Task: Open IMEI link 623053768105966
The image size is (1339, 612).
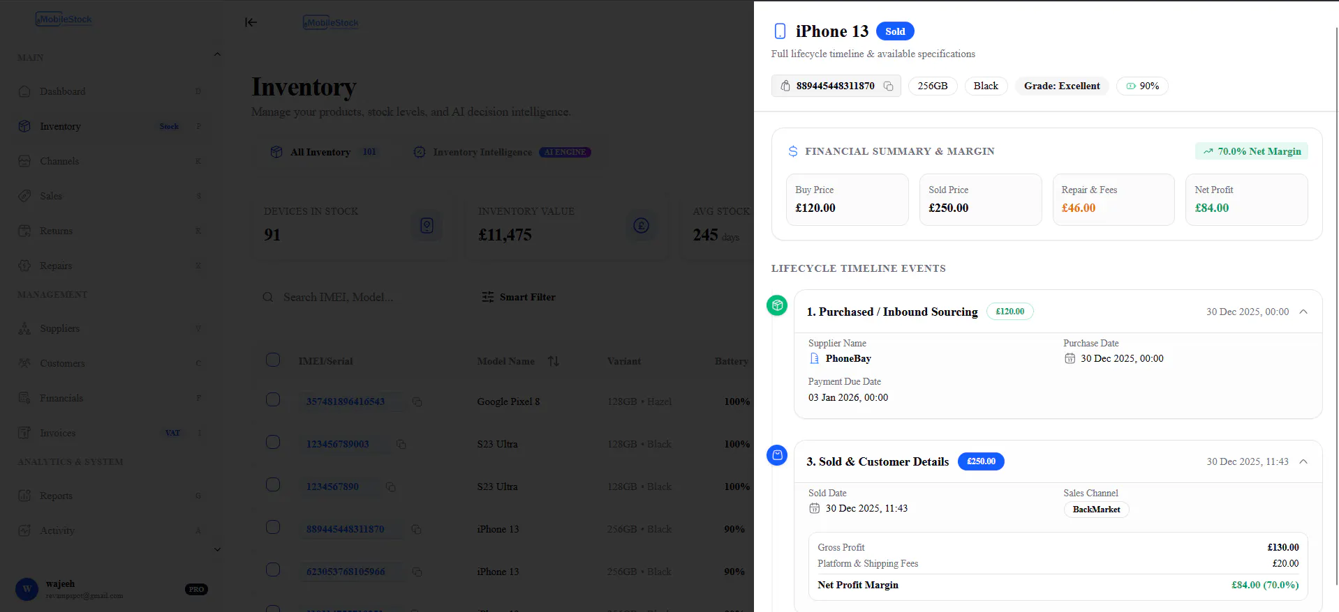Action: tap(346, 572)
